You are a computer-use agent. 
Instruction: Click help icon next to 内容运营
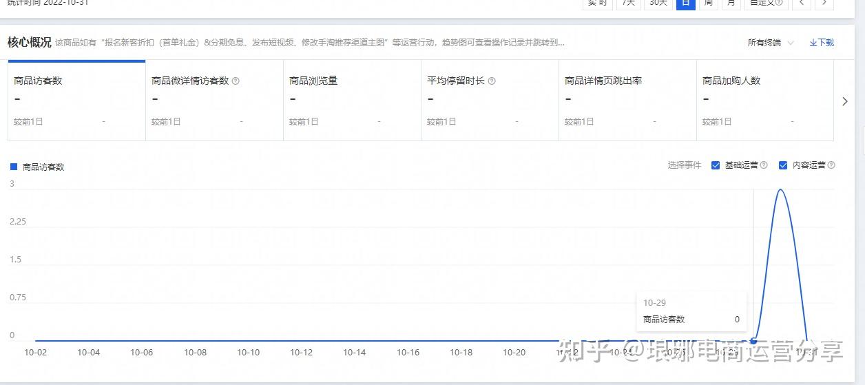(831, 165)
